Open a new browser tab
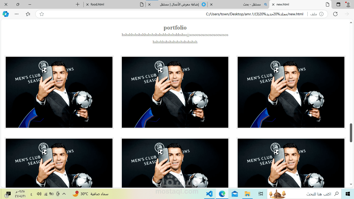This screenshot has width=354, height=199. 77,4
